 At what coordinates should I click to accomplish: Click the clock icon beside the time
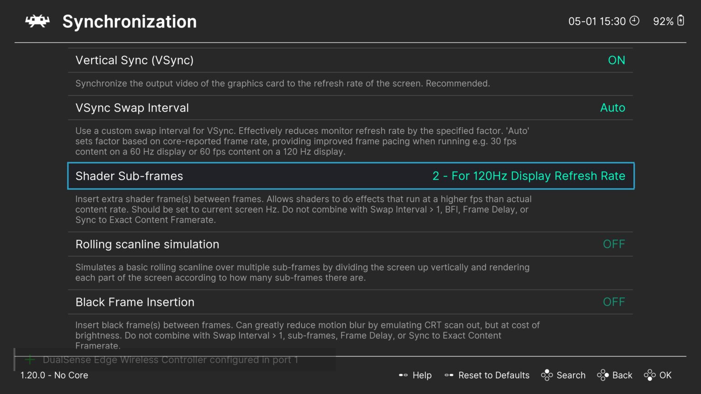(634, 21)
